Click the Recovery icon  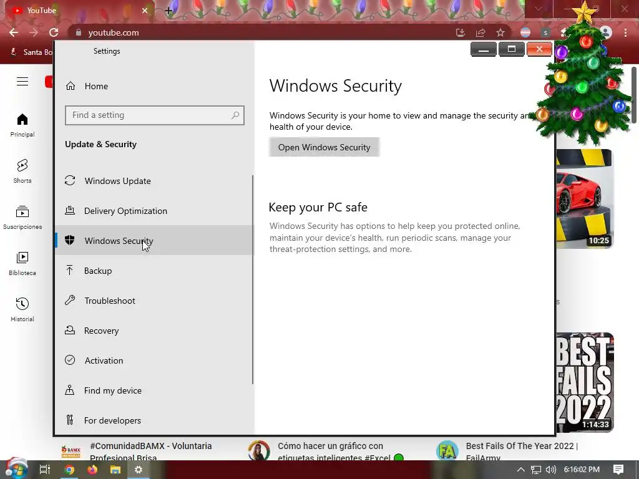[x=70, y=330]
